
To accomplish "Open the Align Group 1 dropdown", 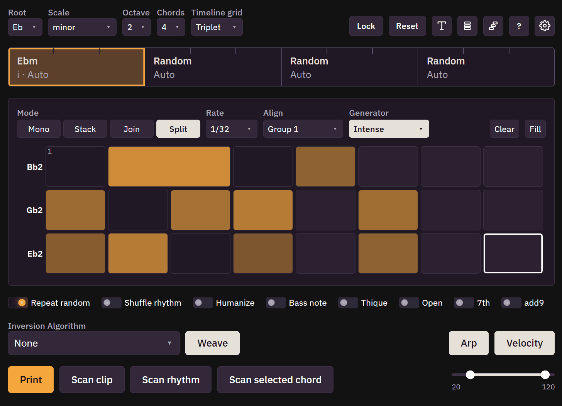I will tap(303, 129).
